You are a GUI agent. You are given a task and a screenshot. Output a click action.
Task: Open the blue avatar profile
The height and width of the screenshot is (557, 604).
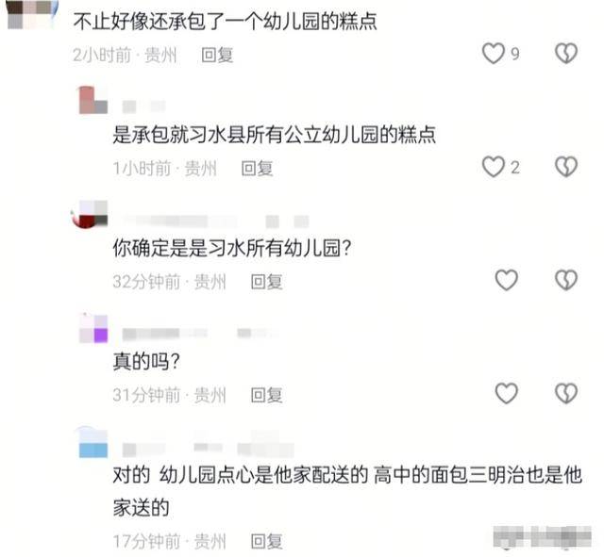(93, 442)
